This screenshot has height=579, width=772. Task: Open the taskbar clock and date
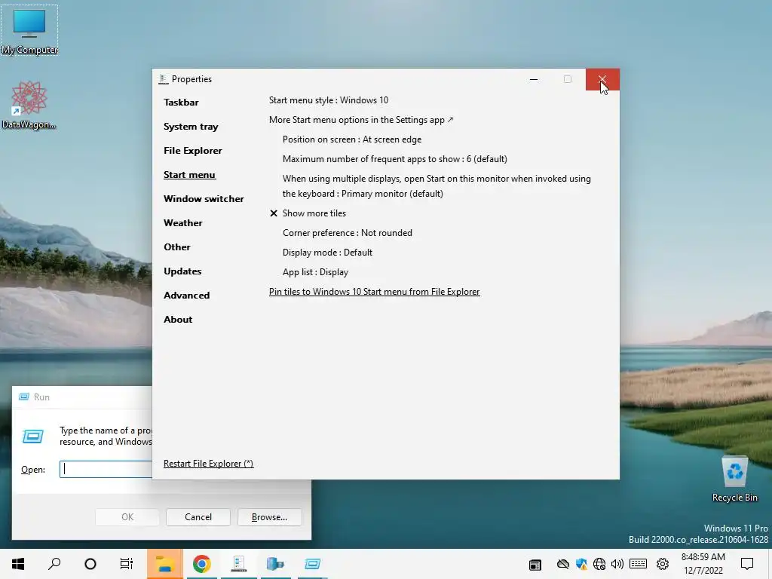[703, 564]
